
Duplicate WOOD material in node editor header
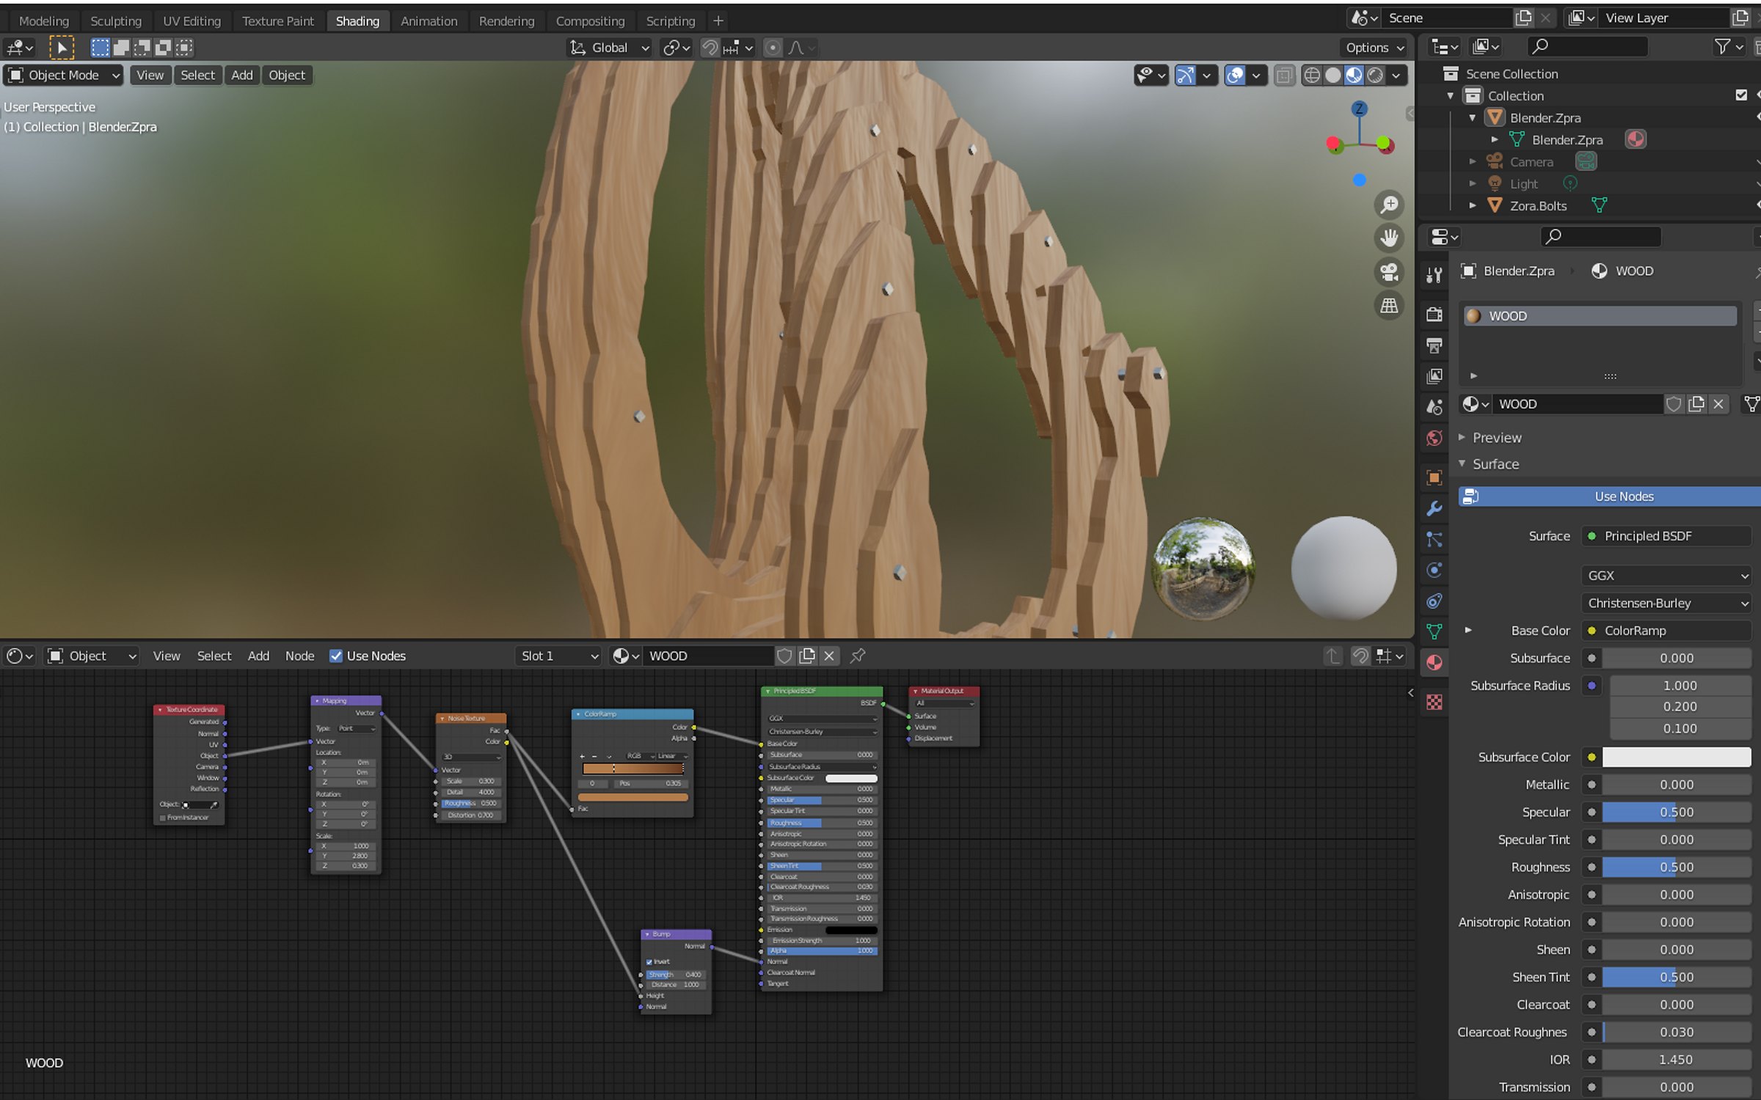(x=807, y=656)
